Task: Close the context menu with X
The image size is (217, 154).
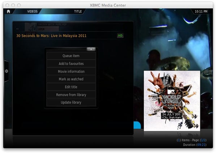Action: click(x=91, y=49)
